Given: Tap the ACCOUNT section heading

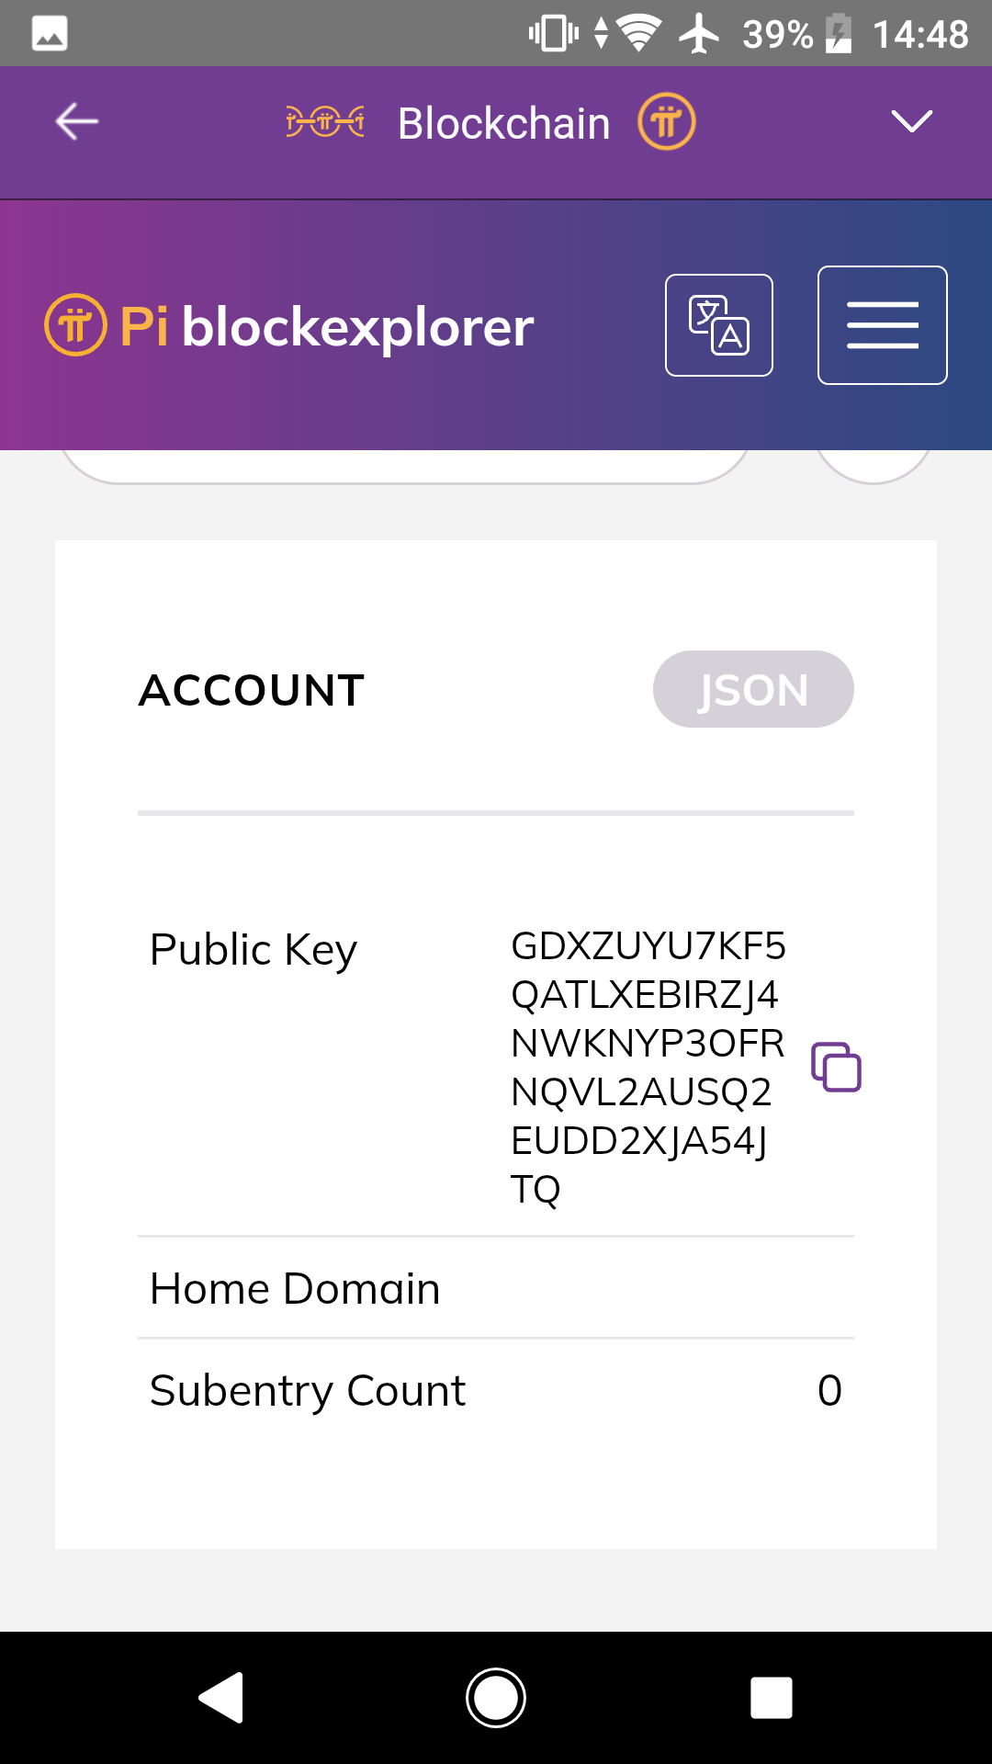Looking at the screenshot, I should pos(252,690).
